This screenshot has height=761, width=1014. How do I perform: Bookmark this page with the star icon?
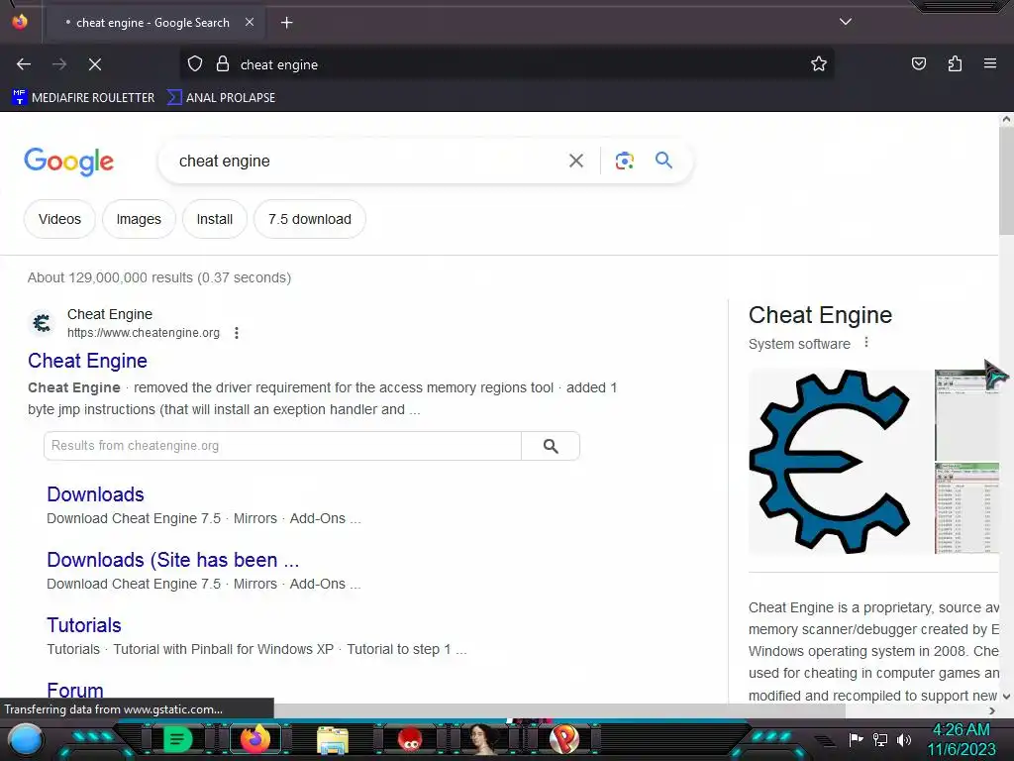[x=819, y=64]
